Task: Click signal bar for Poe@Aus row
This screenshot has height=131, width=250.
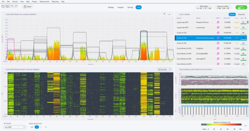Action: tap(243, 50)
